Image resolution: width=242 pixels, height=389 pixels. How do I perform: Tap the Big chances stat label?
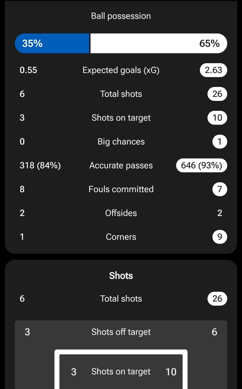click(x=121, y=142)
